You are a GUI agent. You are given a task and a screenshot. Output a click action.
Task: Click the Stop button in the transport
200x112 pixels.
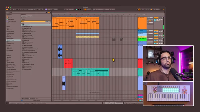click(78, 9)
